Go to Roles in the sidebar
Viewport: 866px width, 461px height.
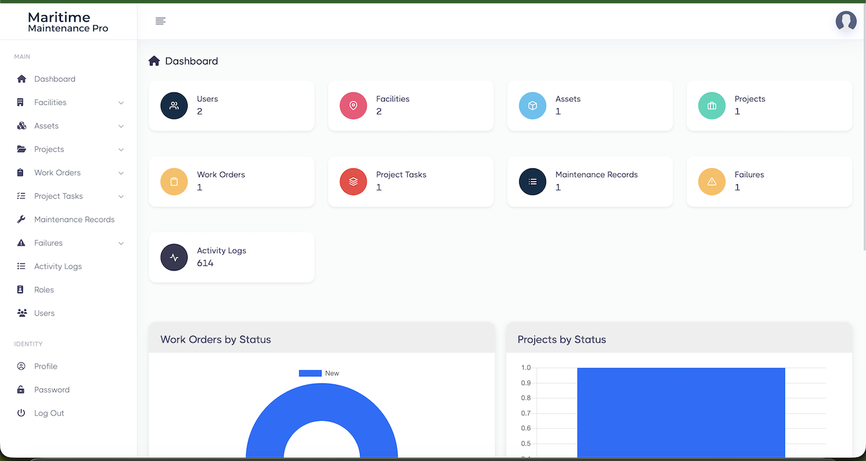pyautogui.click(x=44, y=290)
